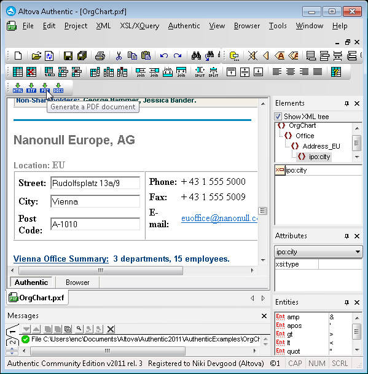This screenshot has height=374, width=368.
Task: Select Office node in XML tree
Action: point(305,136)
